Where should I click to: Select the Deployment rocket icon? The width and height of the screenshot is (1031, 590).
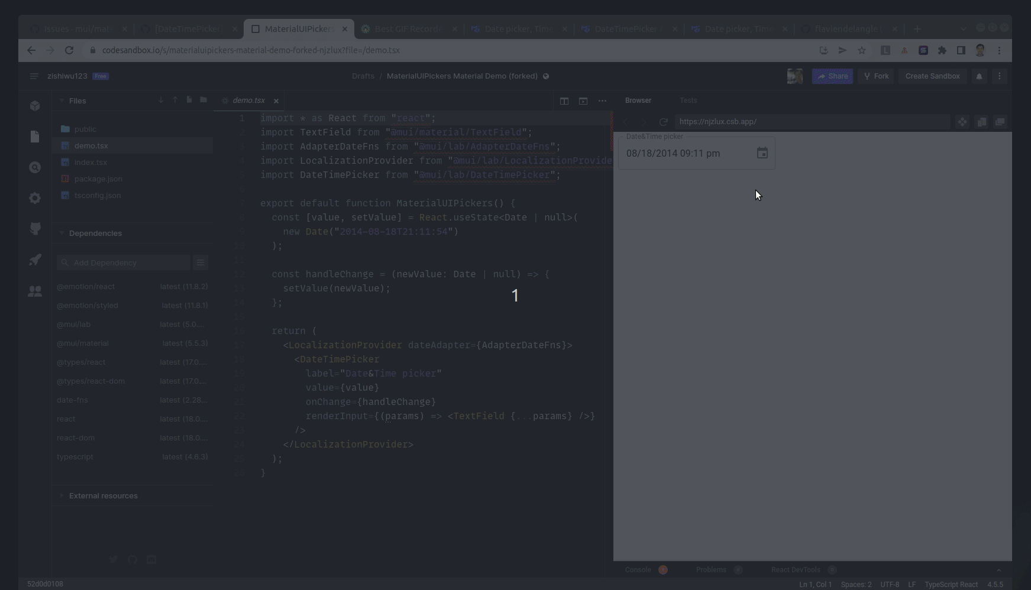pyautogui.click(x=35, y=260)
